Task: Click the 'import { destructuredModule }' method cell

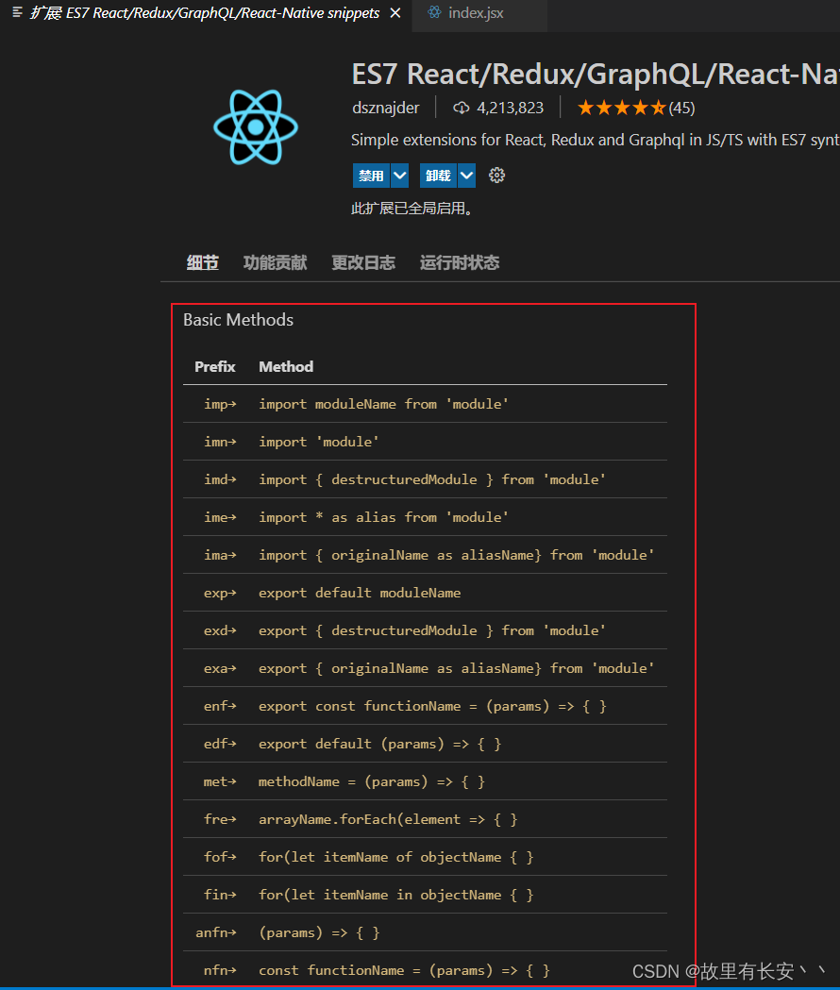Action: tap(432, 479)
